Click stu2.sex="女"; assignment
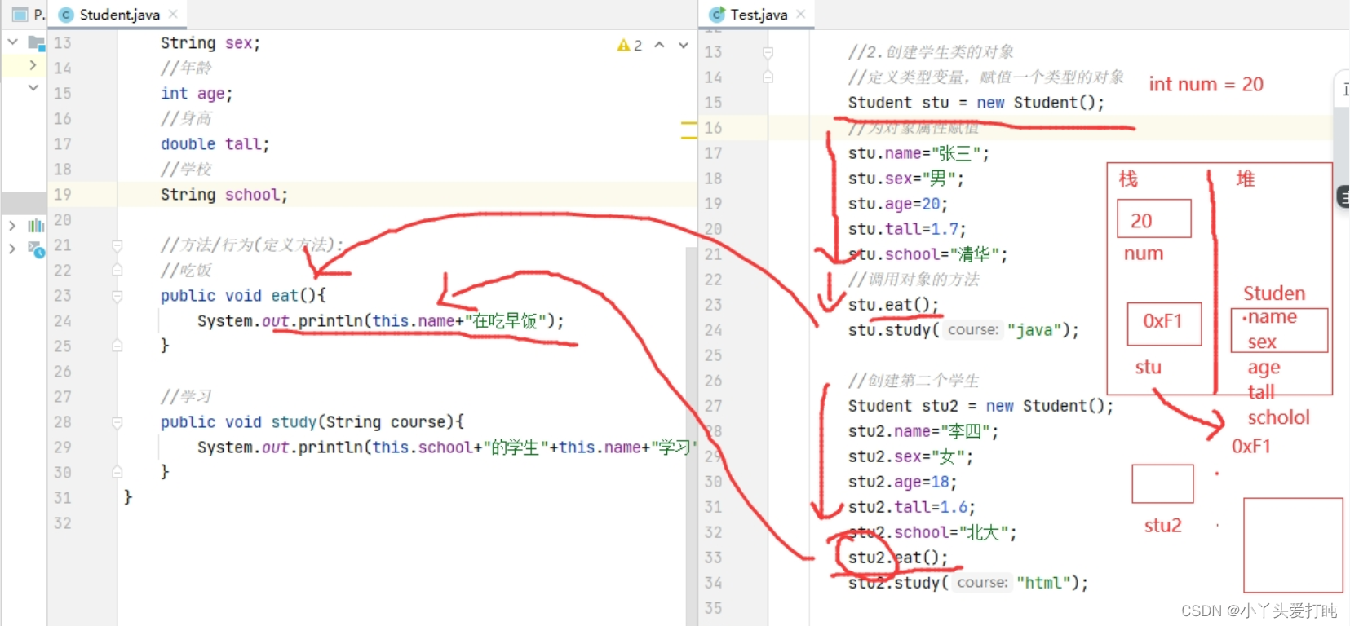This screenshot has width=1350, height=626. (x=911, y=456)
